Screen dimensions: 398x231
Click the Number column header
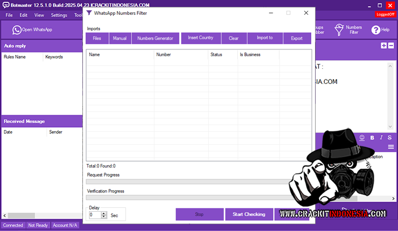[181, 55]
